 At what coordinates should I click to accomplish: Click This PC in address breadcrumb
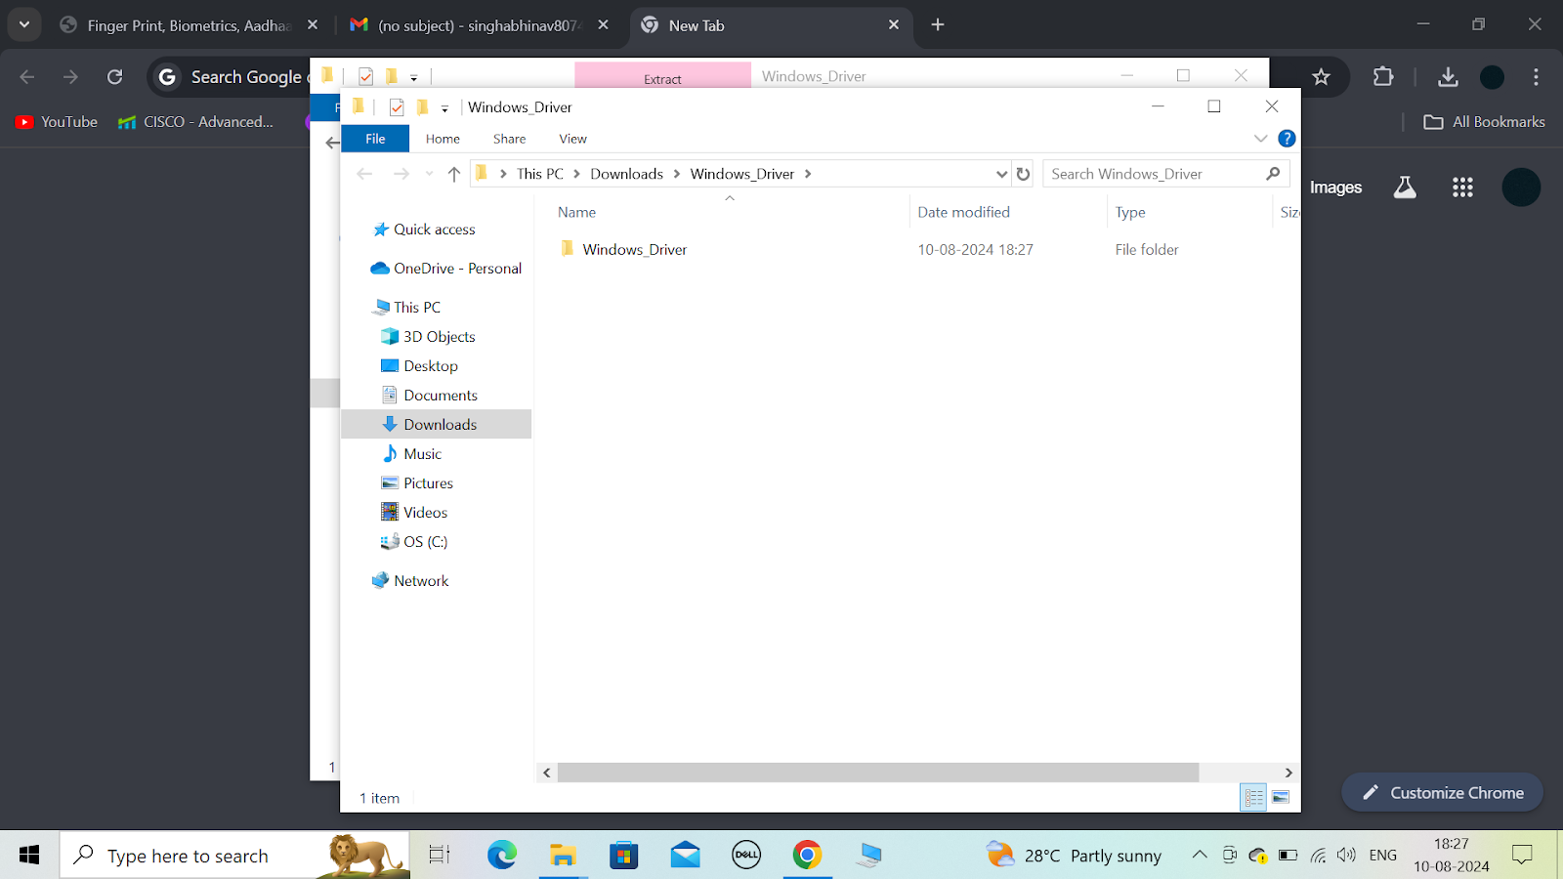tap(540, 174)
